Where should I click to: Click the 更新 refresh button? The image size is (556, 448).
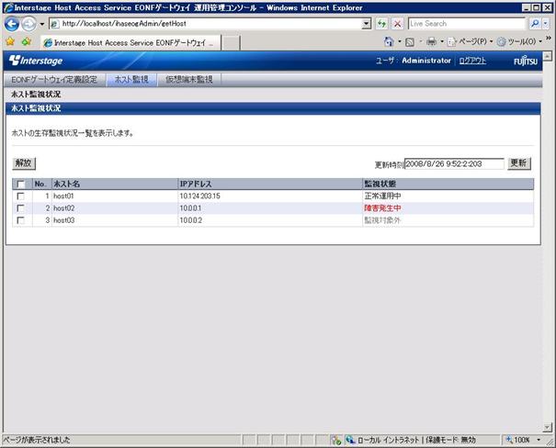[518, 162]
